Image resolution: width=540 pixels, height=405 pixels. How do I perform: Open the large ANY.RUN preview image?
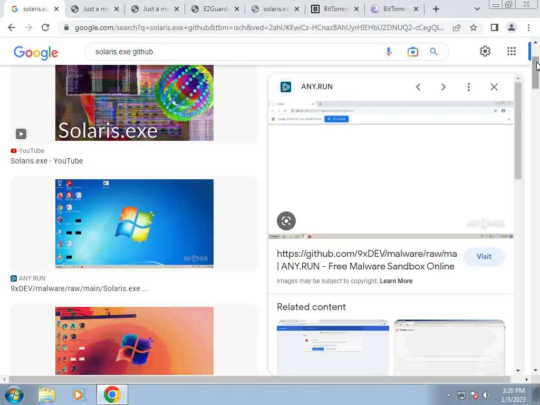click(x=391, y=169)
